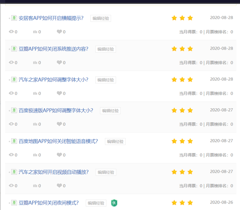Click date 2020-08-27 of 百度地图APP article

[x=221, y=141]
